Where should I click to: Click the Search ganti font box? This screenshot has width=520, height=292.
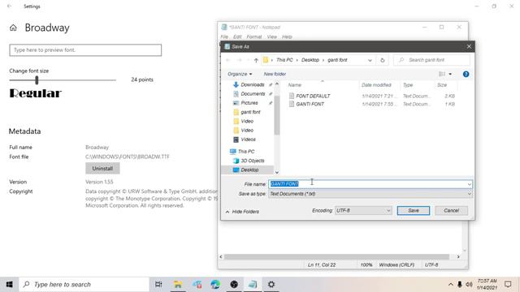click(x=431, y=60)
